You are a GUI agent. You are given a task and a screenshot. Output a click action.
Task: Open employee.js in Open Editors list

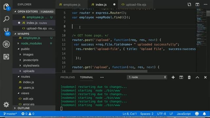click(34, 17)
